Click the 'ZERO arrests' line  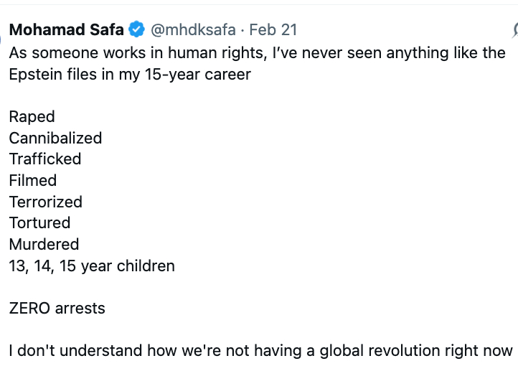tap(57, 309)
